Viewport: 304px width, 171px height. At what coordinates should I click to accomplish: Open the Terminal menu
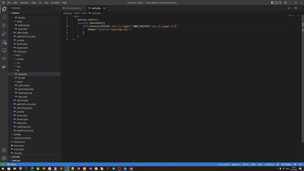tap(55, 3)
